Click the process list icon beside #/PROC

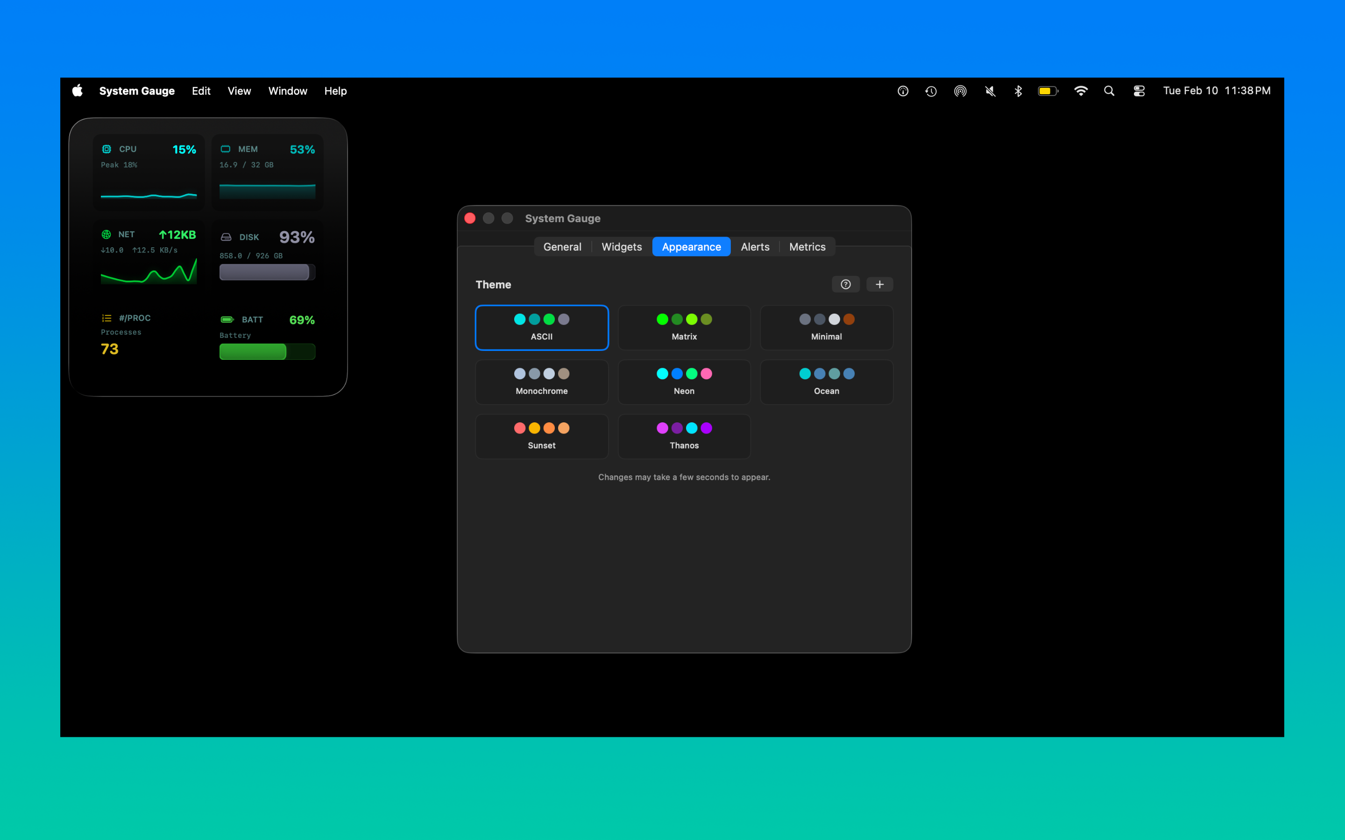[106, 317]
